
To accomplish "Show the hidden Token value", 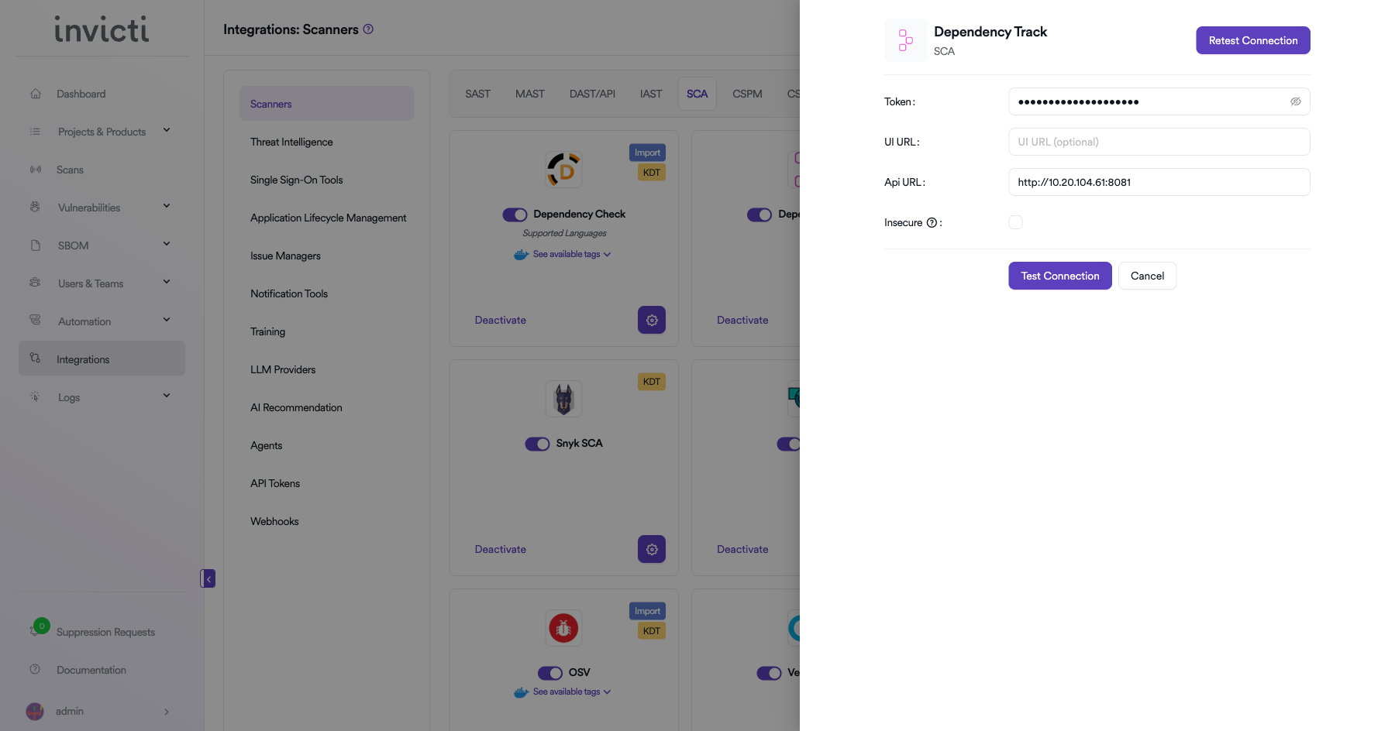I will coord(1295,101).
